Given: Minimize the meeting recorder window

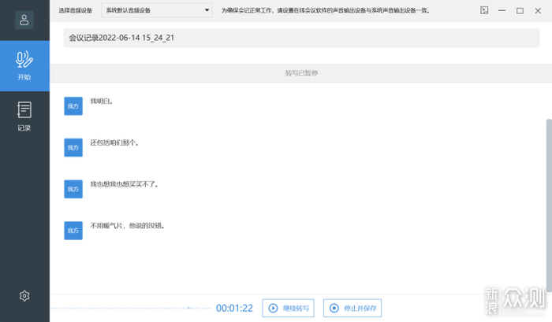Looking at the screenshot, I should 502,10.
